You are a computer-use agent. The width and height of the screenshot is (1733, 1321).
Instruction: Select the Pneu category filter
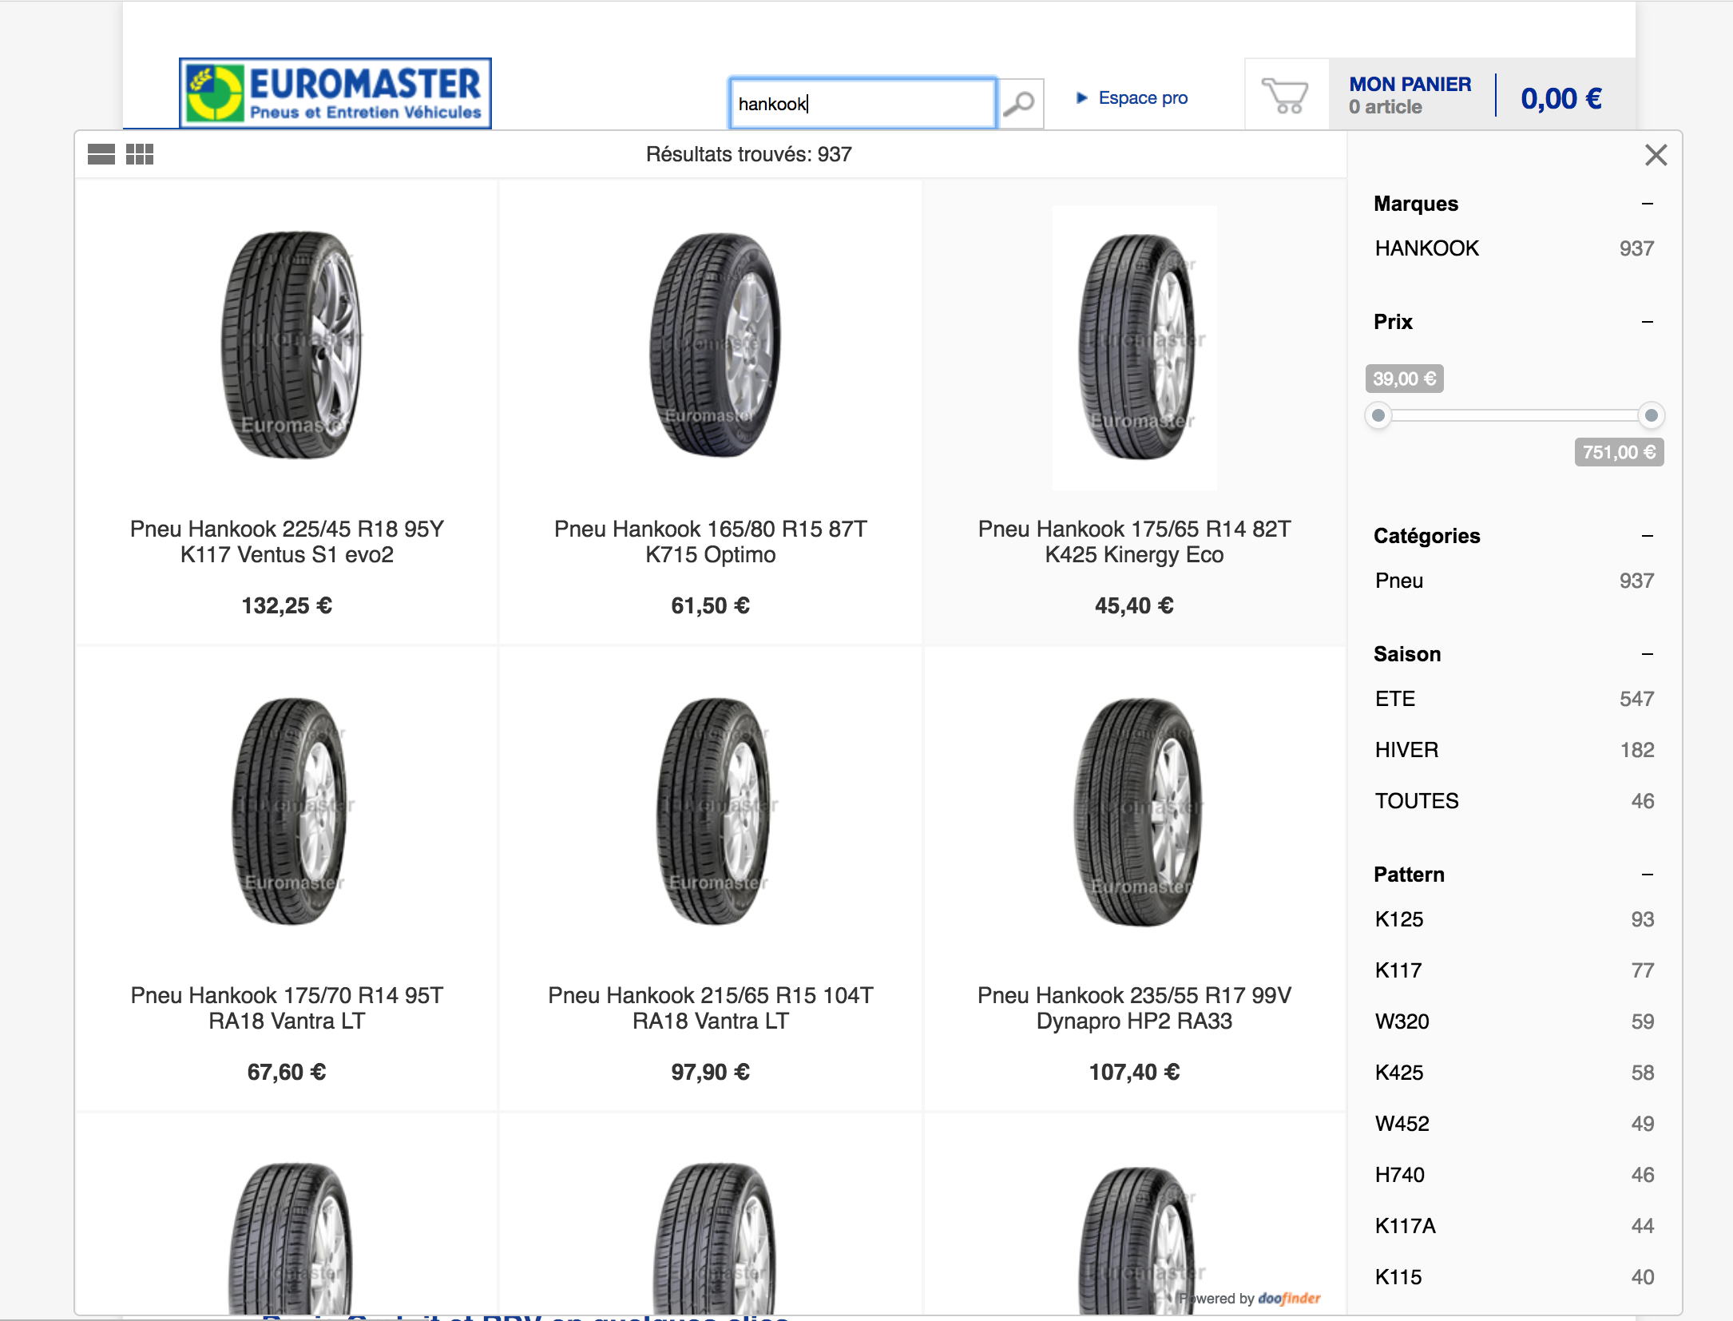pos(1514,581)
